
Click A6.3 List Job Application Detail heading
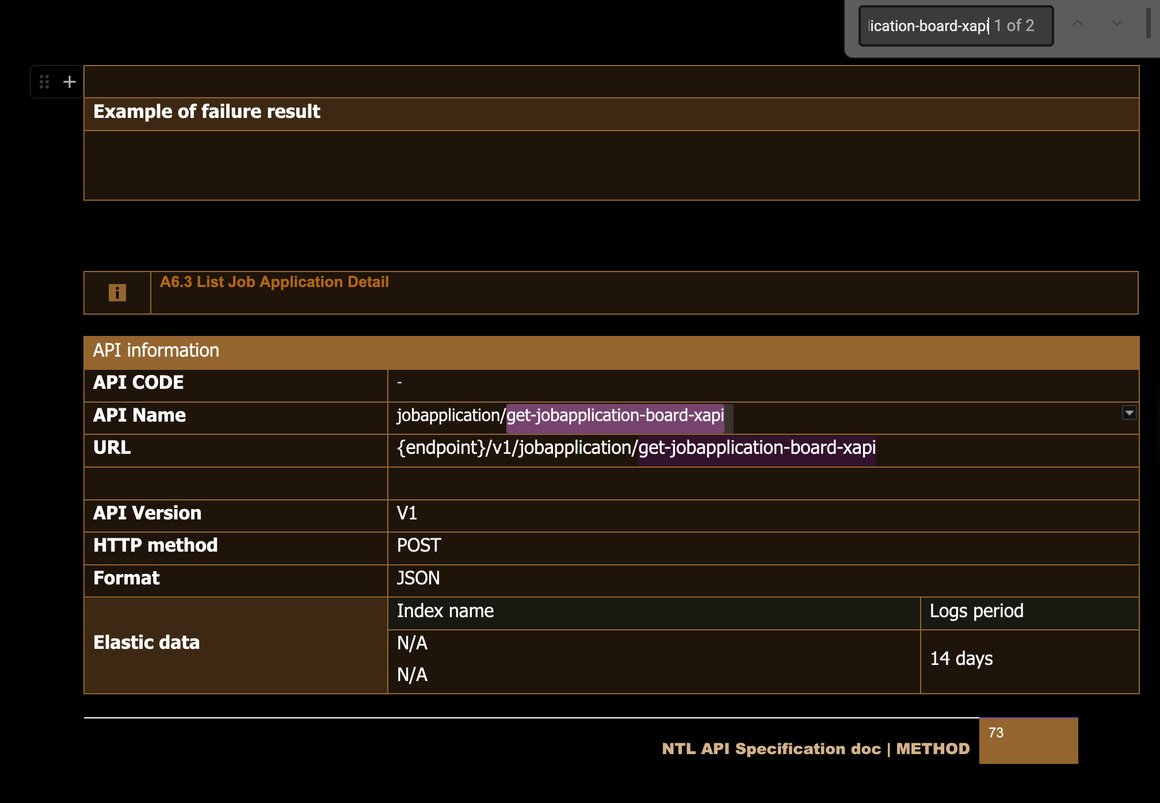click(274, 282)
